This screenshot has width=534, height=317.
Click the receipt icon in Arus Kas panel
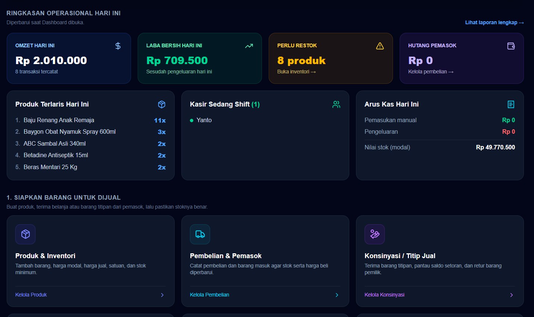click(511, 104)
